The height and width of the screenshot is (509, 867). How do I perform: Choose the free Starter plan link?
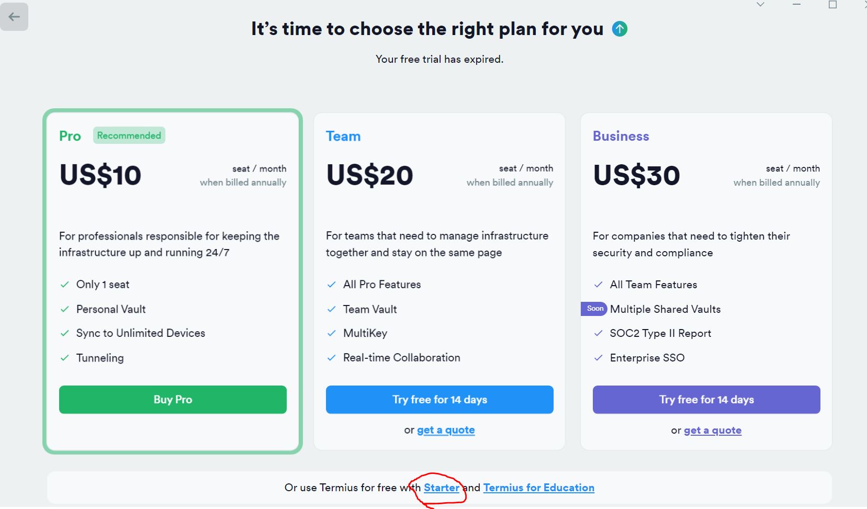441,488
